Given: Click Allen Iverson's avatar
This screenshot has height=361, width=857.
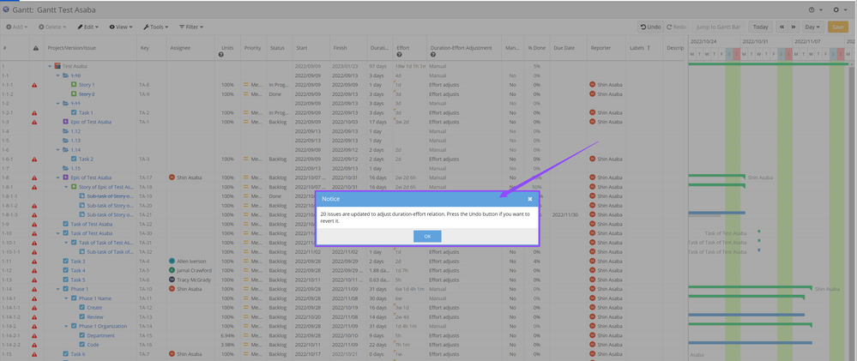Looking at the screenshot, I should pyautogui.click(x=172, y=261).
